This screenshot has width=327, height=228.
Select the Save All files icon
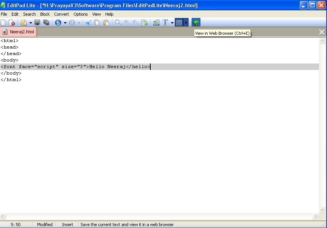(46, 22)
